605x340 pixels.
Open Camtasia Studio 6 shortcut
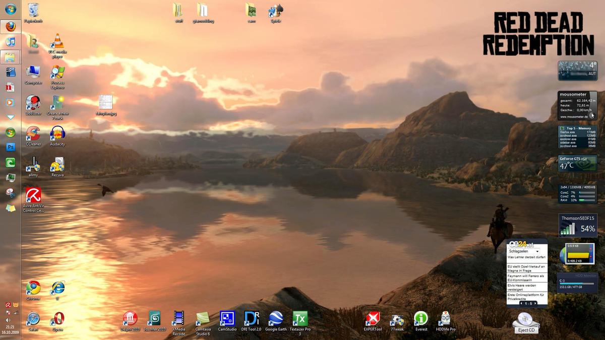[203, 323]
